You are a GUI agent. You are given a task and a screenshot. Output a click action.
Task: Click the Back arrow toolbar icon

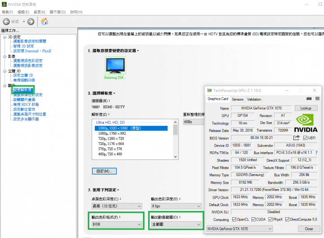coord(6,22)
